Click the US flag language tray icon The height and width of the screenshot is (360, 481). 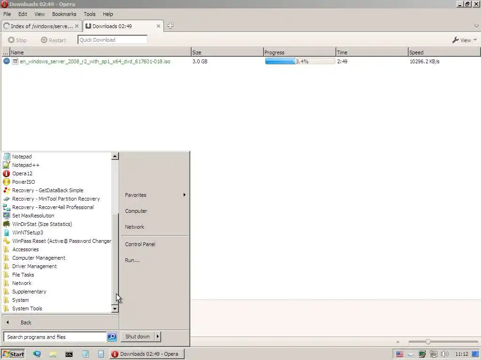[x=399, y=354]
